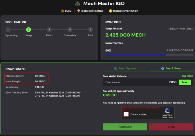Click Step 2 Swap checkmark icon
The height and width of the screenshot is (136, 195).
[x=162, y=68]
